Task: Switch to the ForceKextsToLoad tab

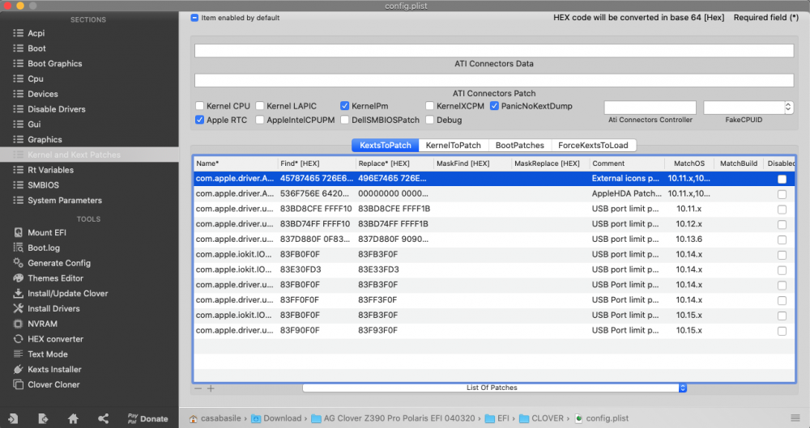Action: [x=593, y=145]
